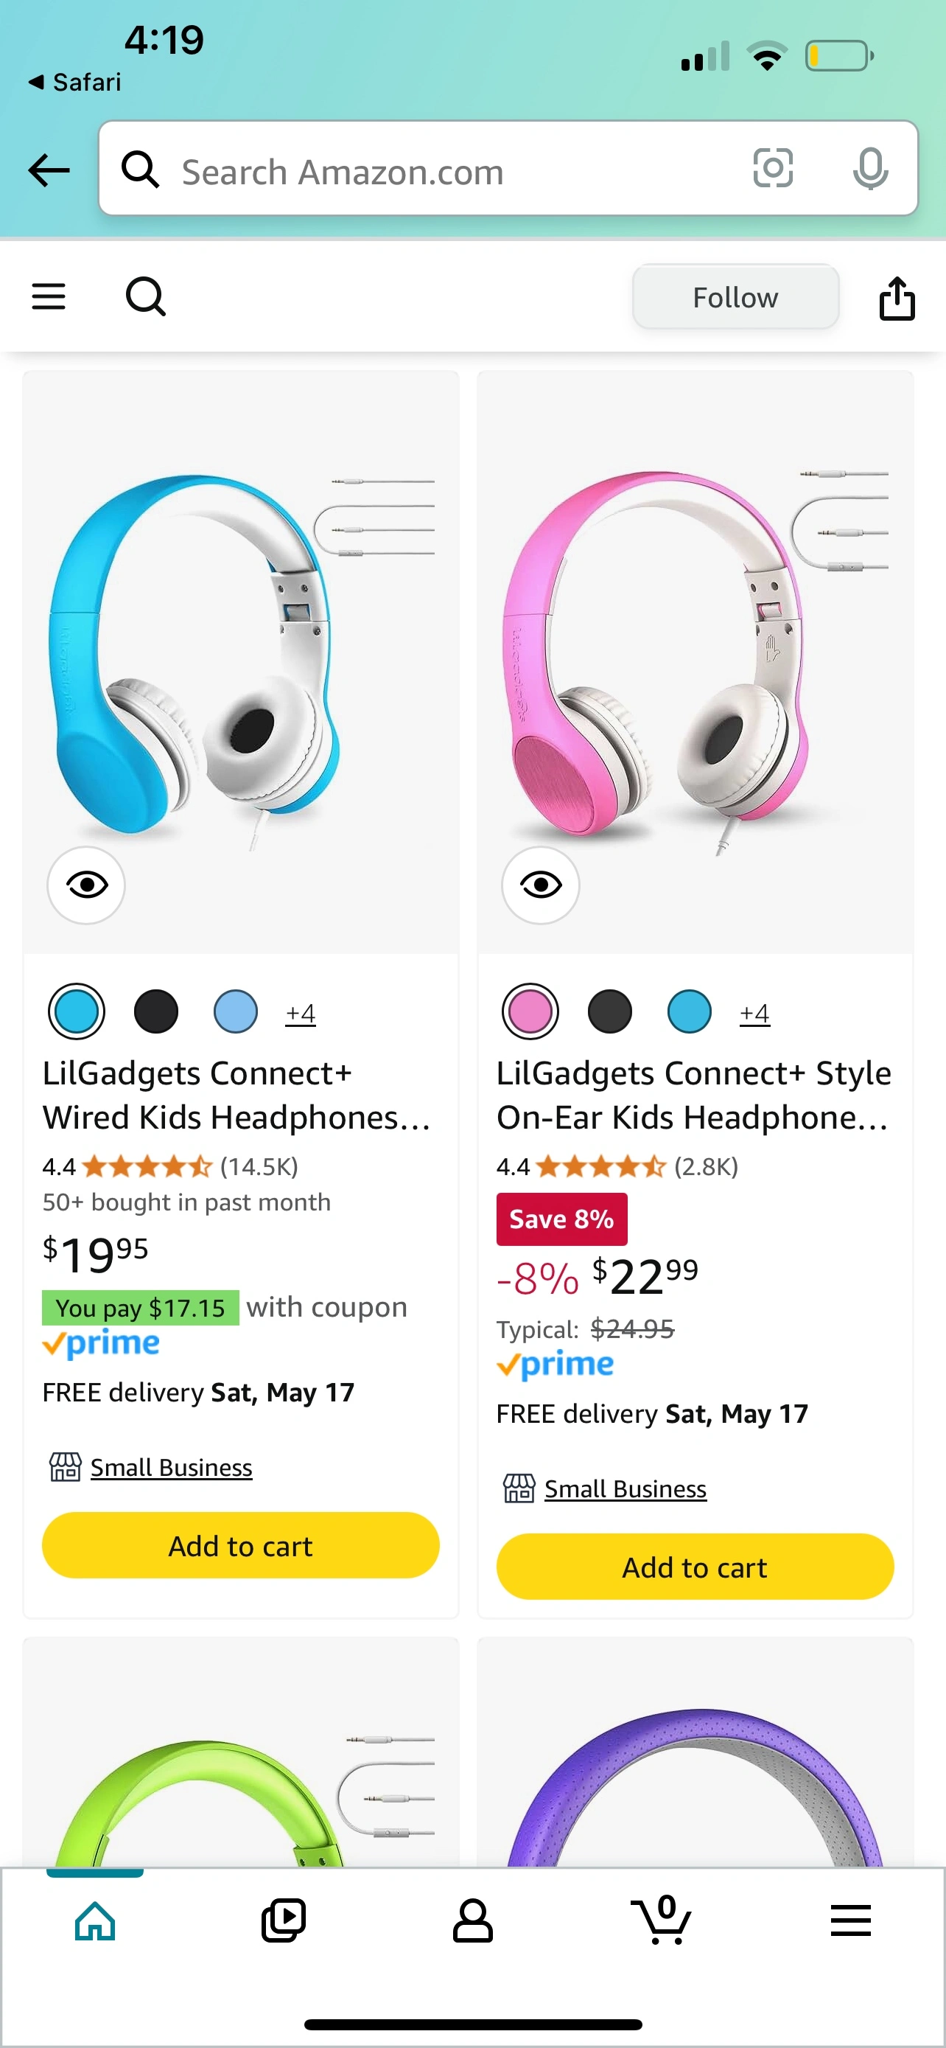Follow the LilGadgets store
946x2048 pixels.
point(735,297)
